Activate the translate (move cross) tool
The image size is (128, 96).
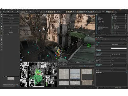pos(1,16)
